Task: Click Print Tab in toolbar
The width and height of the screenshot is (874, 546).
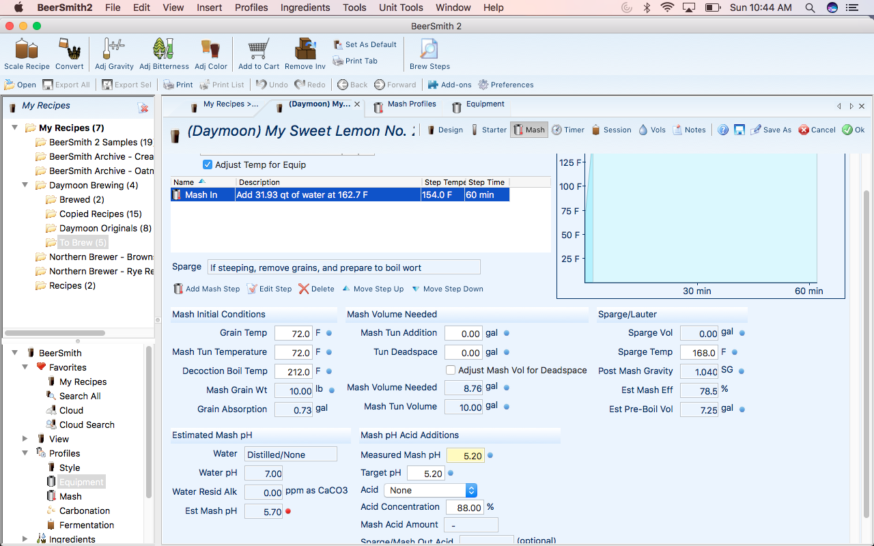Action: (x=355, y=61)
